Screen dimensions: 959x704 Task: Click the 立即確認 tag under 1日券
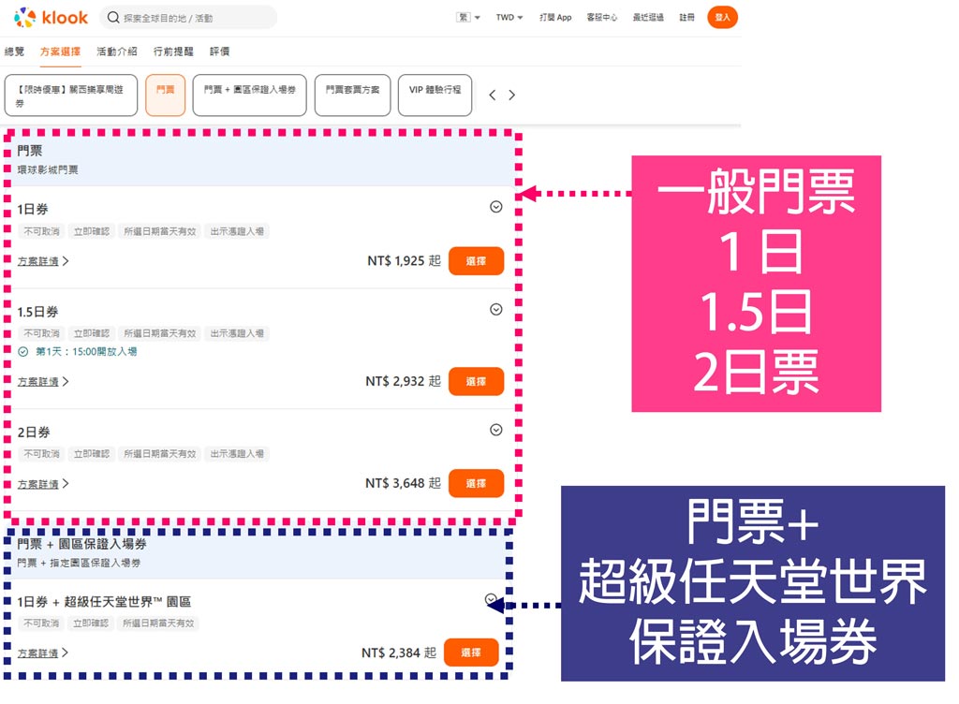tap(92, 231)
